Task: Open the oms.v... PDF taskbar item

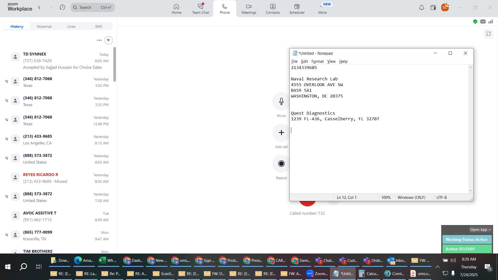Action: click(420, 274)
